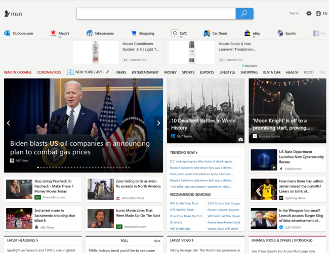
Task: Open I-65 killer trending story
Action: pyautogui.click(x=200, y=187)
